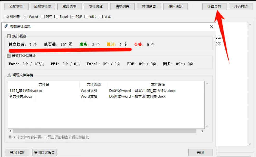The image size is (256, 157).
Task: Click the 跳过 2 个 count
Action: (x=117, y=45)
